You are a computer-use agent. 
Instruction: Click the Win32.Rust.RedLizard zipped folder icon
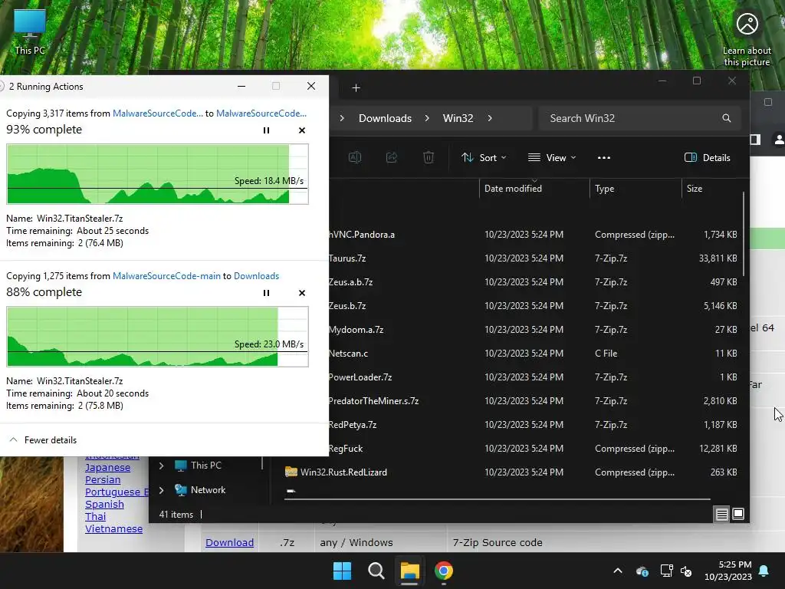coord(291,472)
